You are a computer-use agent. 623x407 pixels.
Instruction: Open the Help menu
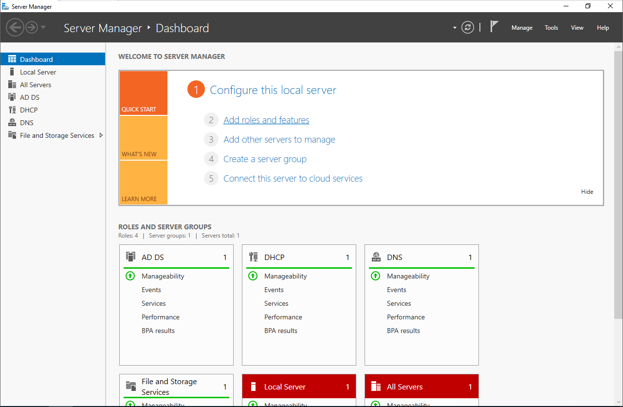pyautogui.click(x=603, y=28)
